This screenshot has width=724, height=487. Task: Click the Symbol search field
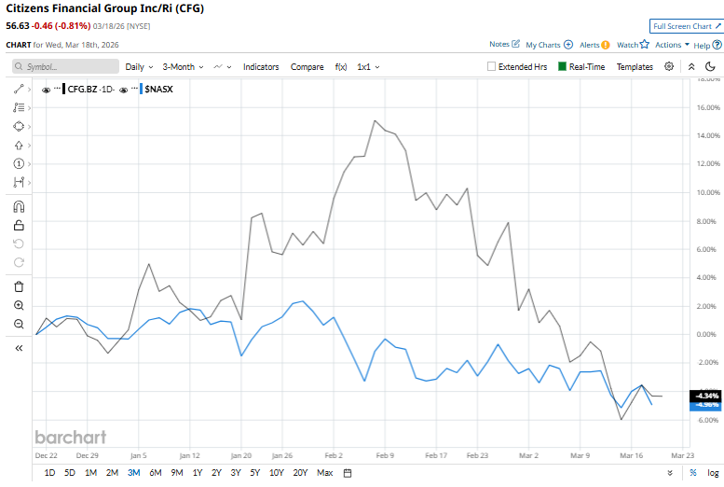pyautogui.click(x=66, y=67)
